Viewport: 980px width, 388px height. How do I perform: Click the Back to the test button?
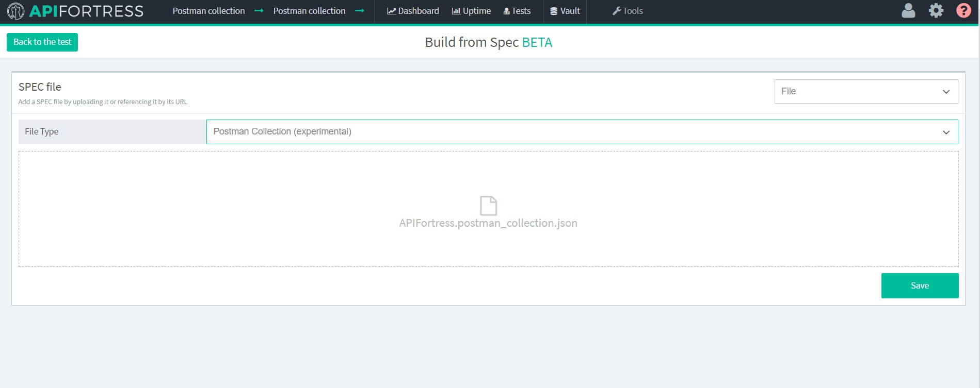[42, 42]
